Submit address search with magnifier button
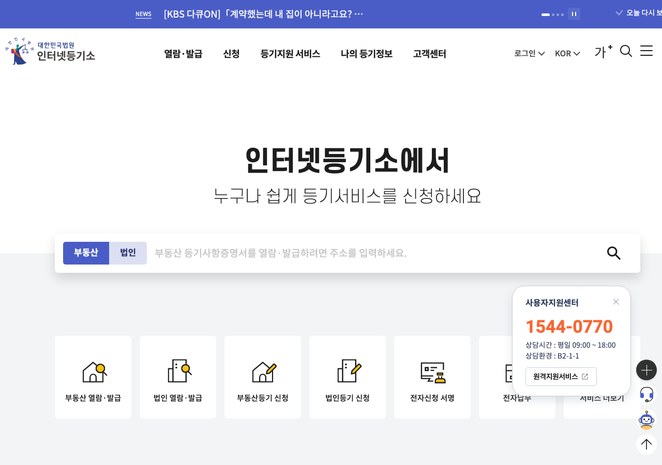This screenshot has width=662, height=465. (614, 253)
